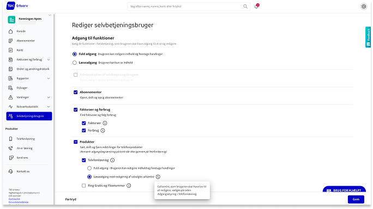Image resolution: width=373 pixels, height=209 pixels.
Task: Open the Cookiepolitik footer link
Action: click(14, 199)
